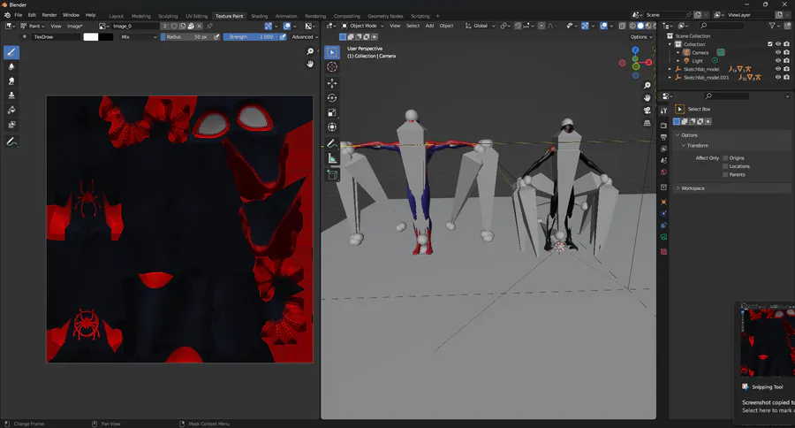
Task: Activate the Add Cube tool in viewport
Action: click(x=332, y=175)
